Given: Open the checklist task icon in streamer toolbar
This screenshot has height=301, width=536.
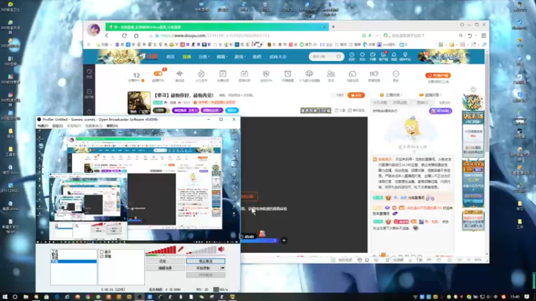Looking at the screenshot, I should (222, 74).
